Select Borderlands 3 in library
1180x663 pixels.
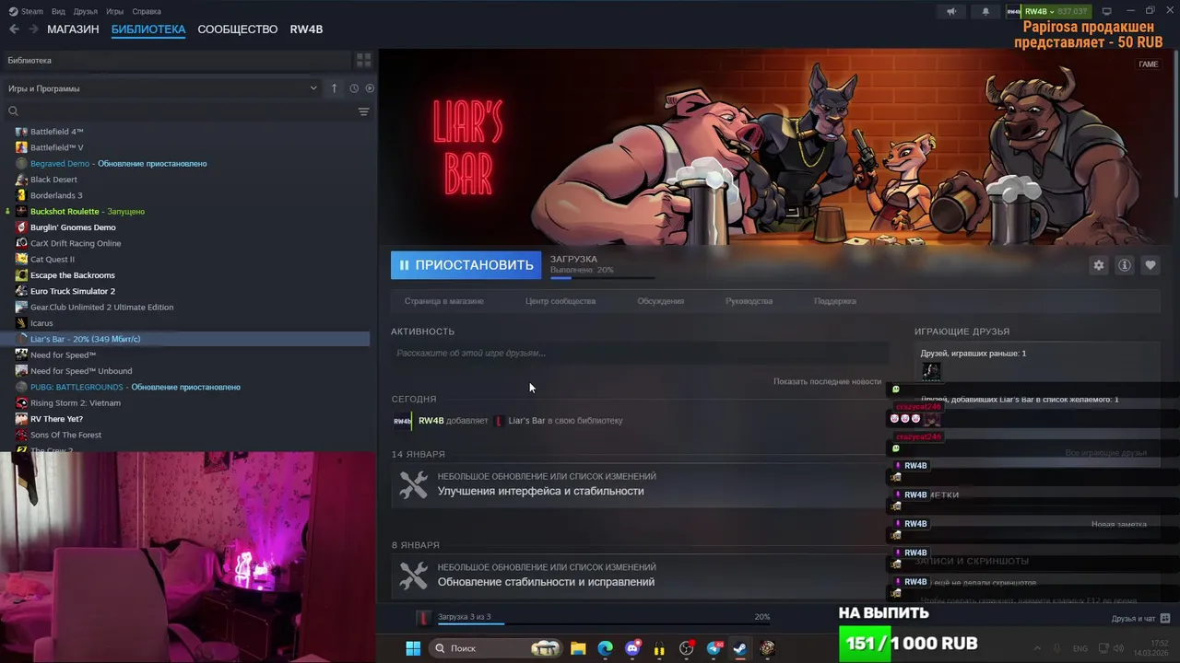[x=56, y=195]
